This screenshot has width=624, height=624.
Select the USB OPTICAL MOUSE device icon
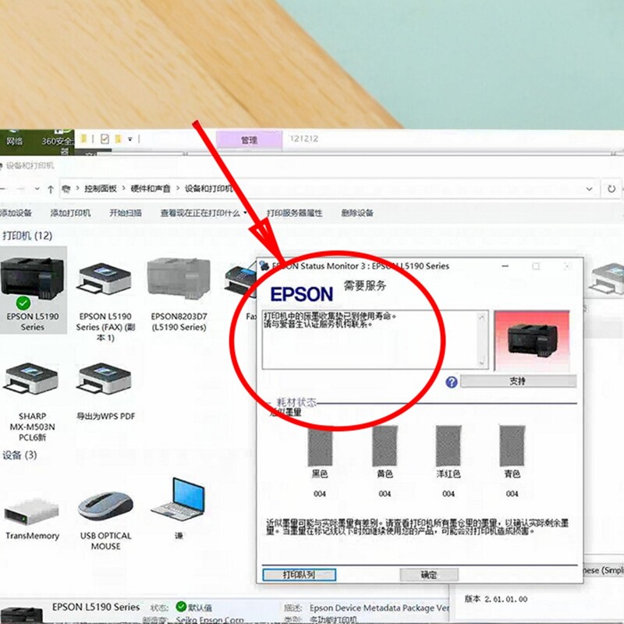[105, 506]
